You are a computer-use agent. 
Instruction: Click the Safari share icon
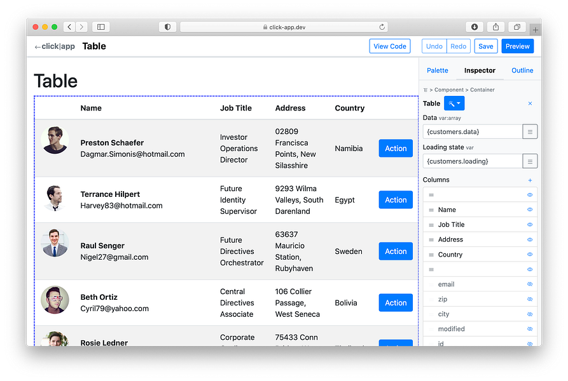tap(495, 27)
